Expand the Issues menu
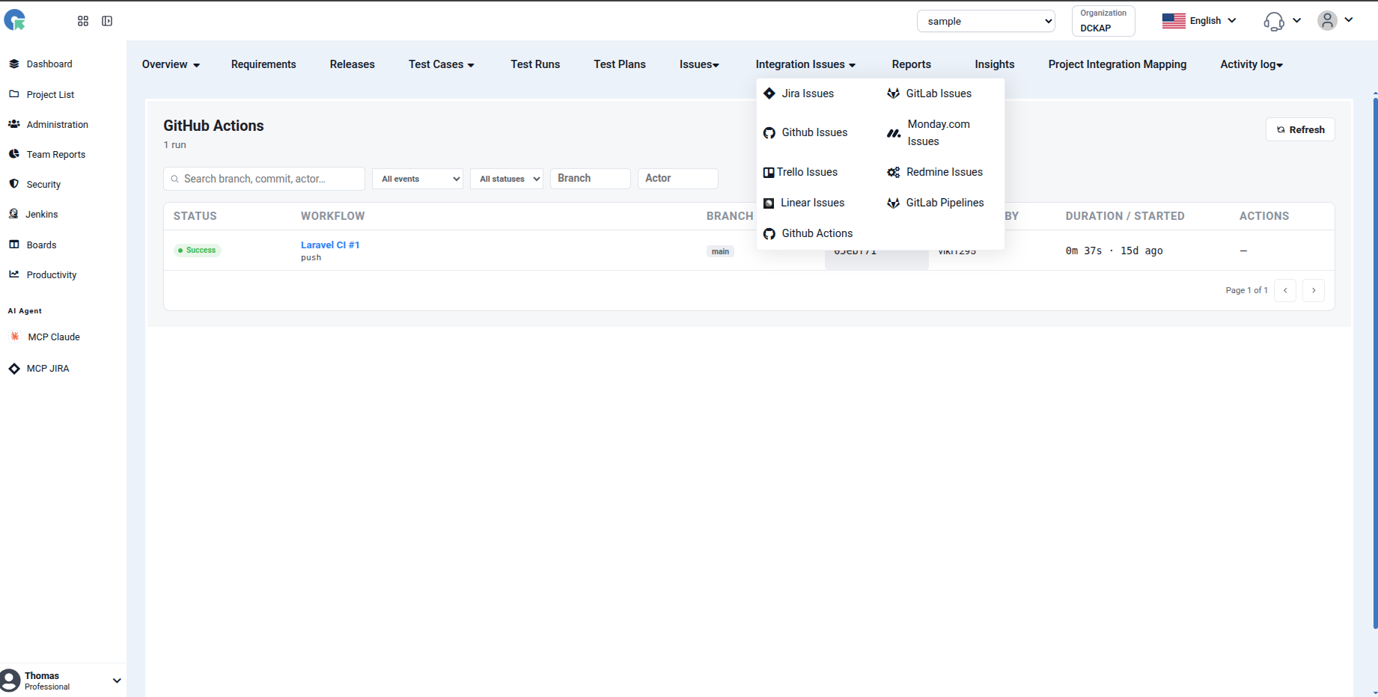Viewport: 1378px width, 697px height. 699,64
